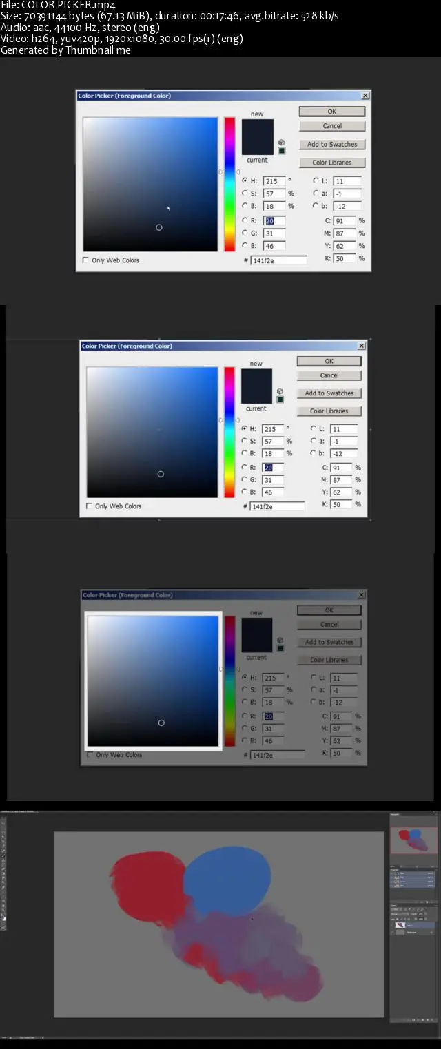Click the gamut warning cube icon in the dimmed third Color Picker
Image resolution: width=441 pixels, height=1049 pixels.
280,640
